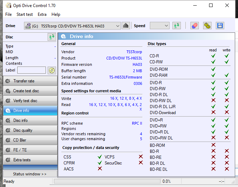Click the eject drive icon
This screenshot has width=238, height=187.
[x=126, y=26]
